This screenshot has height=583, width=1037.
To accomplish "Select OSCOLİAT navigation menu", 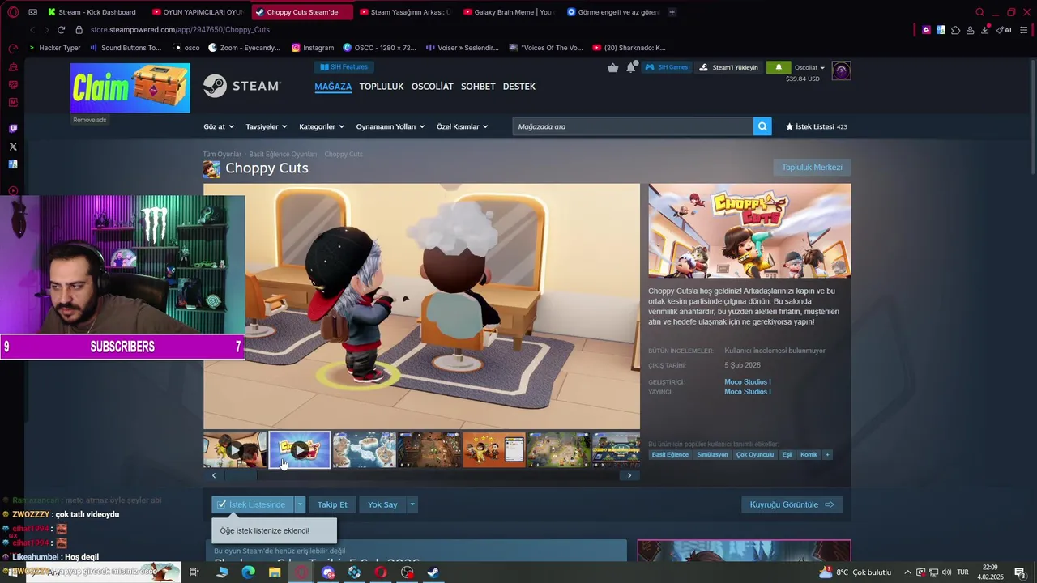I will coord(432,86).
